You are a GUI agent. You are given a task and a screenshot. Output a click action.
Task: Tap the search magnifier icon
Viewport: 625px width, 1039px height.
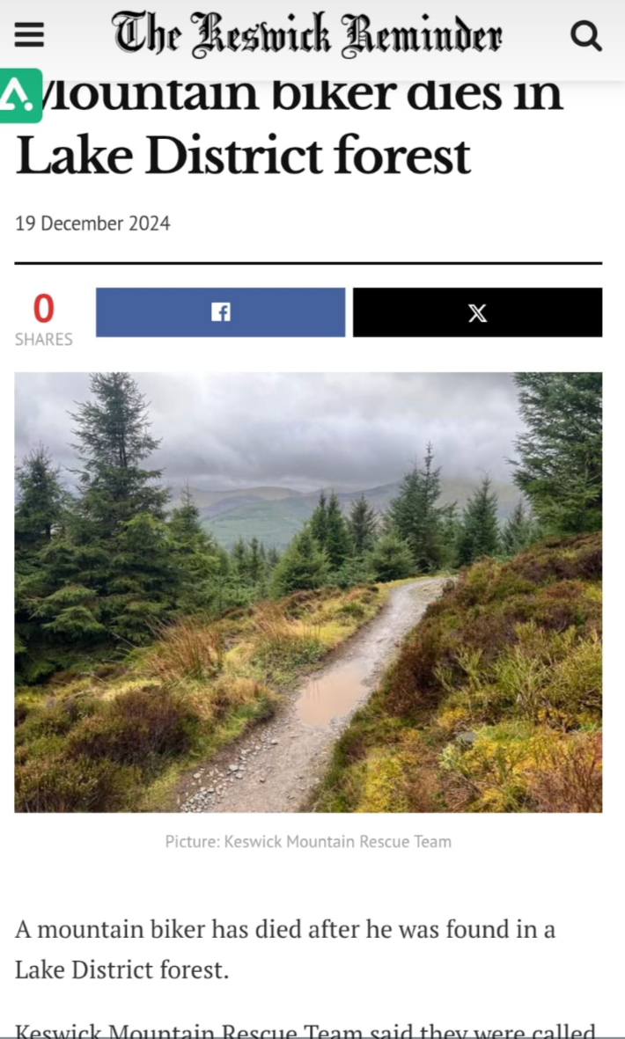pos(586,35)
